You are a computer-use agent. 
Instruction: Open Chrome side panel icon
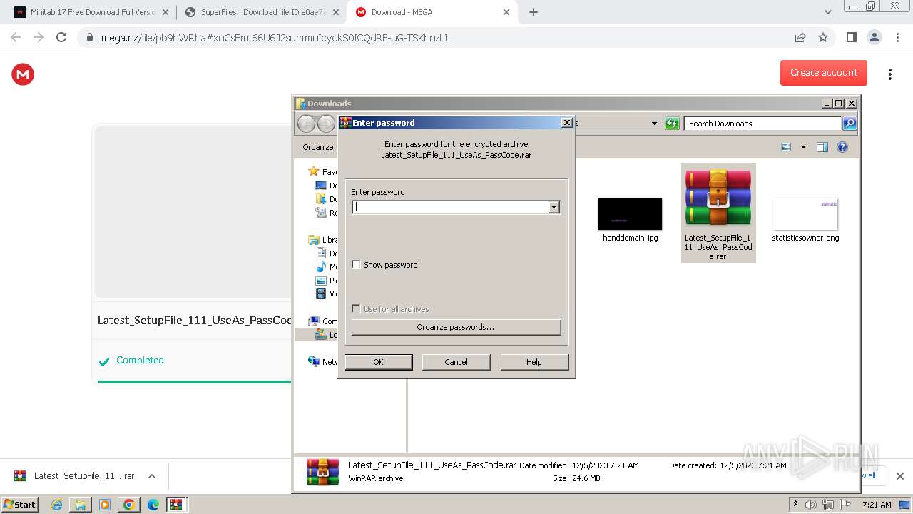coord(851,37)
